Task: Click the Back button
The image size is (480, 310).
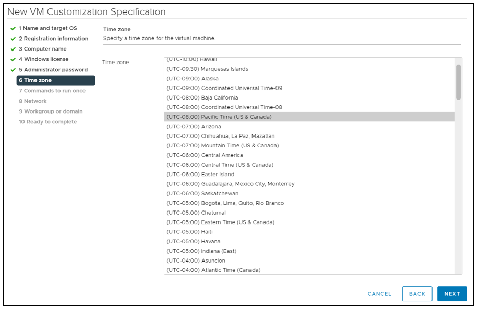Action: click(417, 293)
